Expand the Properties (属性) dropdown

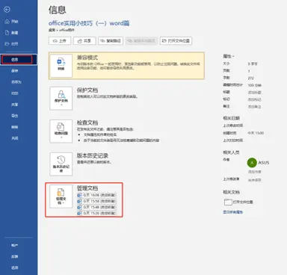tap(229, 57)
